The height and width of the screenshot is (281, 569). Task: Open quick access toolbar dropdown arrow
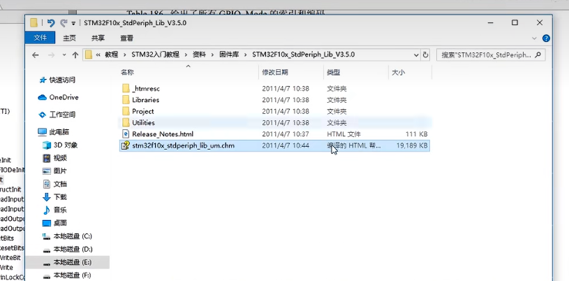tap(73, 23)
